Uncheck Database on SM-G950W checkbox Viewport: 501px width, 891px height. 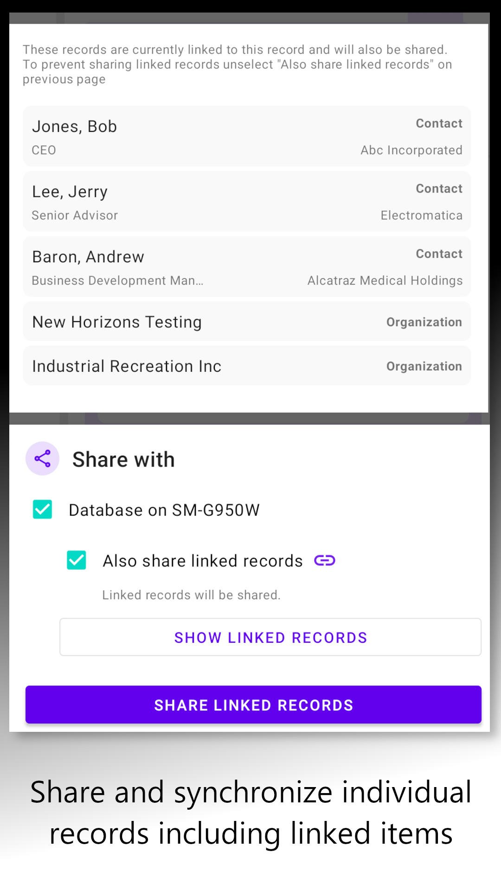(43, 510)
